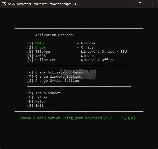Click the 'Activation Methods:' heading

pos(55,35)
